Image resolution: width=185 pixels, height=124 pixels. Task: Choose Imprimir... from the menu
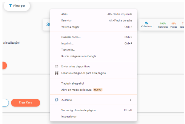[x=93, y=43]
